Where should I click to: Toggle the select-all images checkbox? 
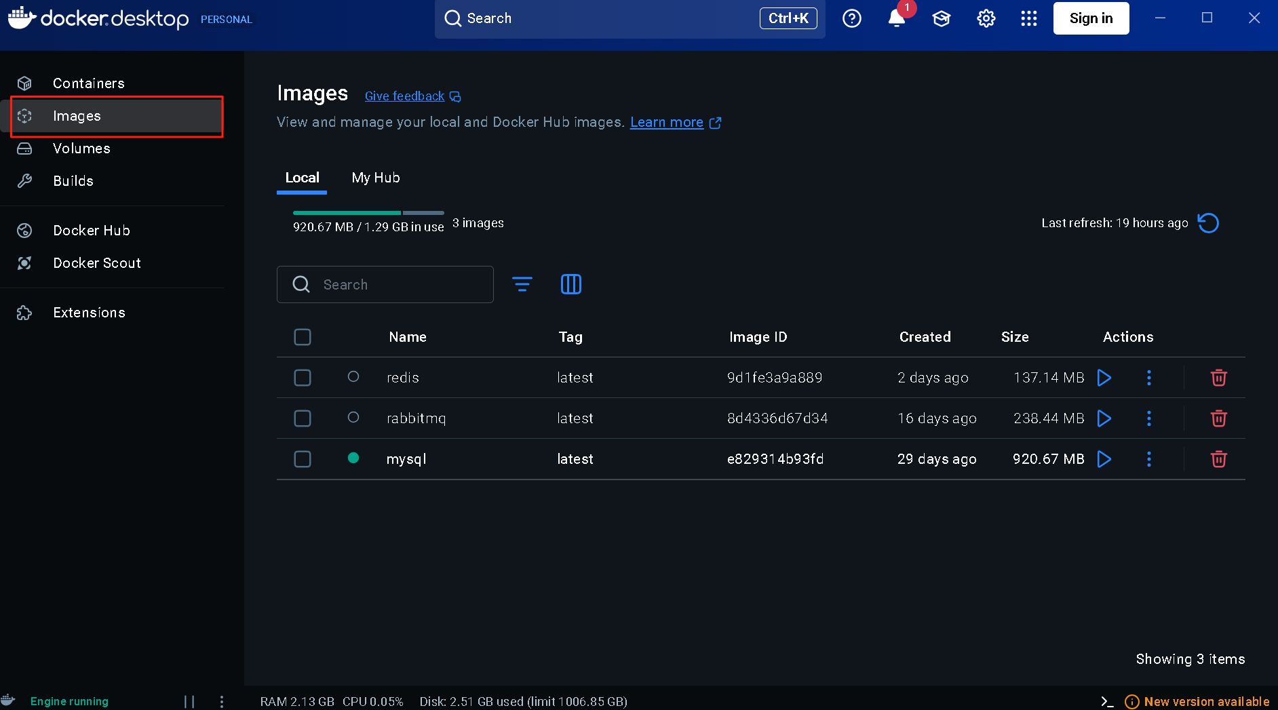click(x=303, y=337)
